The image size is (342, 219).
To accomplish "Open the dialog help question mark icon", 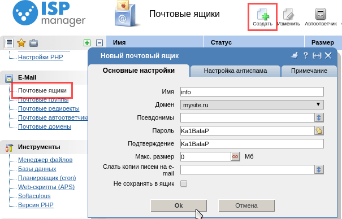I will (x=306, y=55).
